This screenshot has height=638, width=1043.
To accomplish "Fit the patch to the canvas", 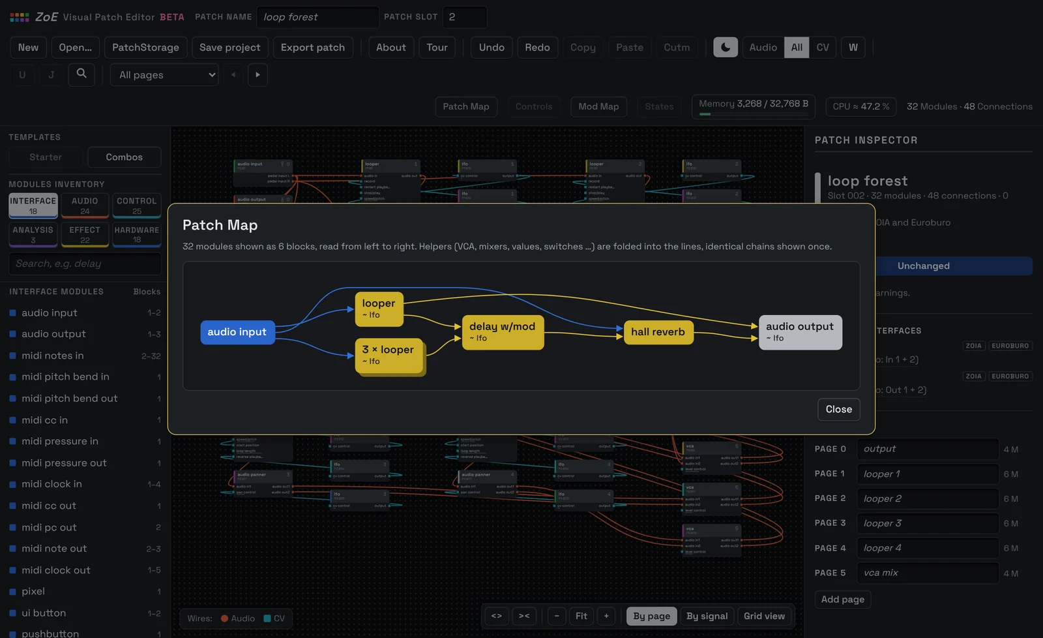I will click(581, 616).
